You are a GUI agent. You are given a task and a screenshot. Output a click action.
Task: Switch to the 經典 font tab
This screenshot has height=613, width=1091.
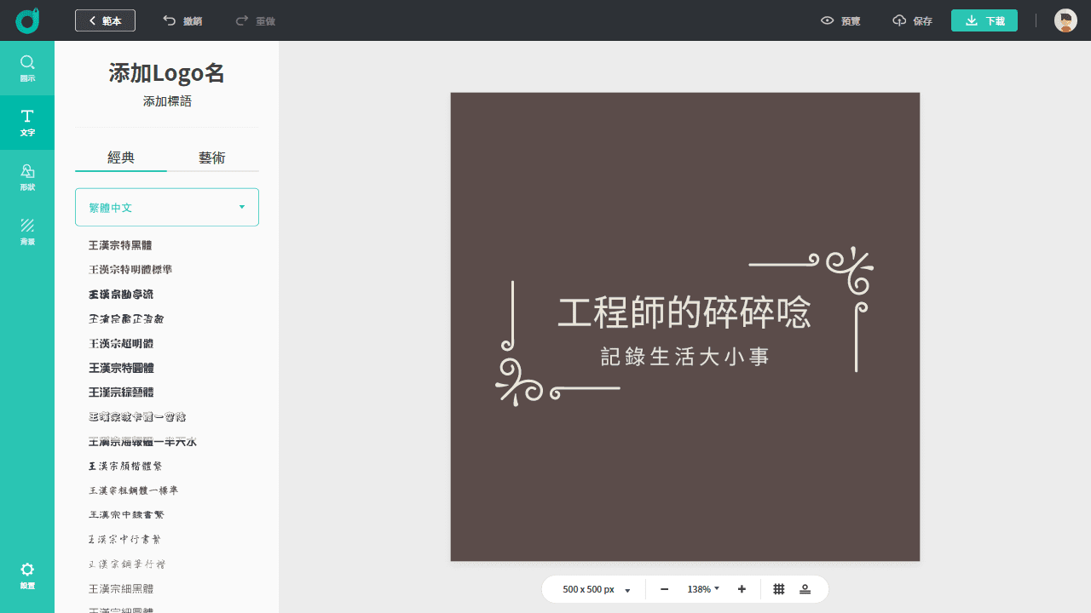click(x=120, y=158)
